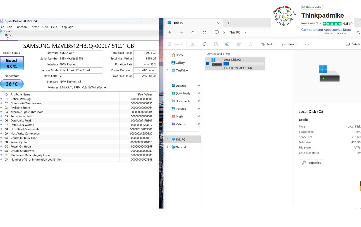The height and width of the screenshot is (227, 361).
Task: Expand the Network tree node
Action: coord(168,147)
